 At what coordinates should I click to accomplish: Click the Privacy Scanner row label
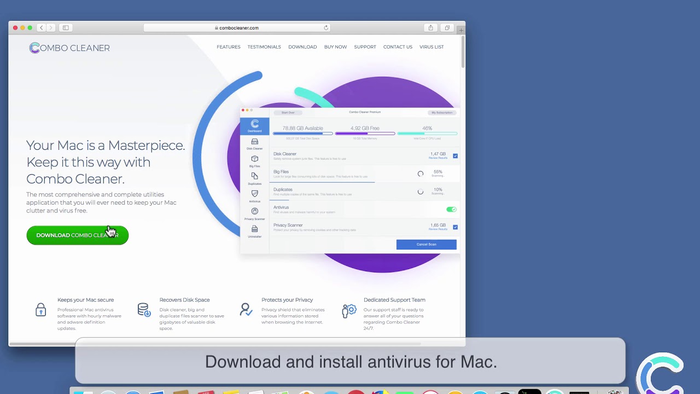(x=288, y=225)
